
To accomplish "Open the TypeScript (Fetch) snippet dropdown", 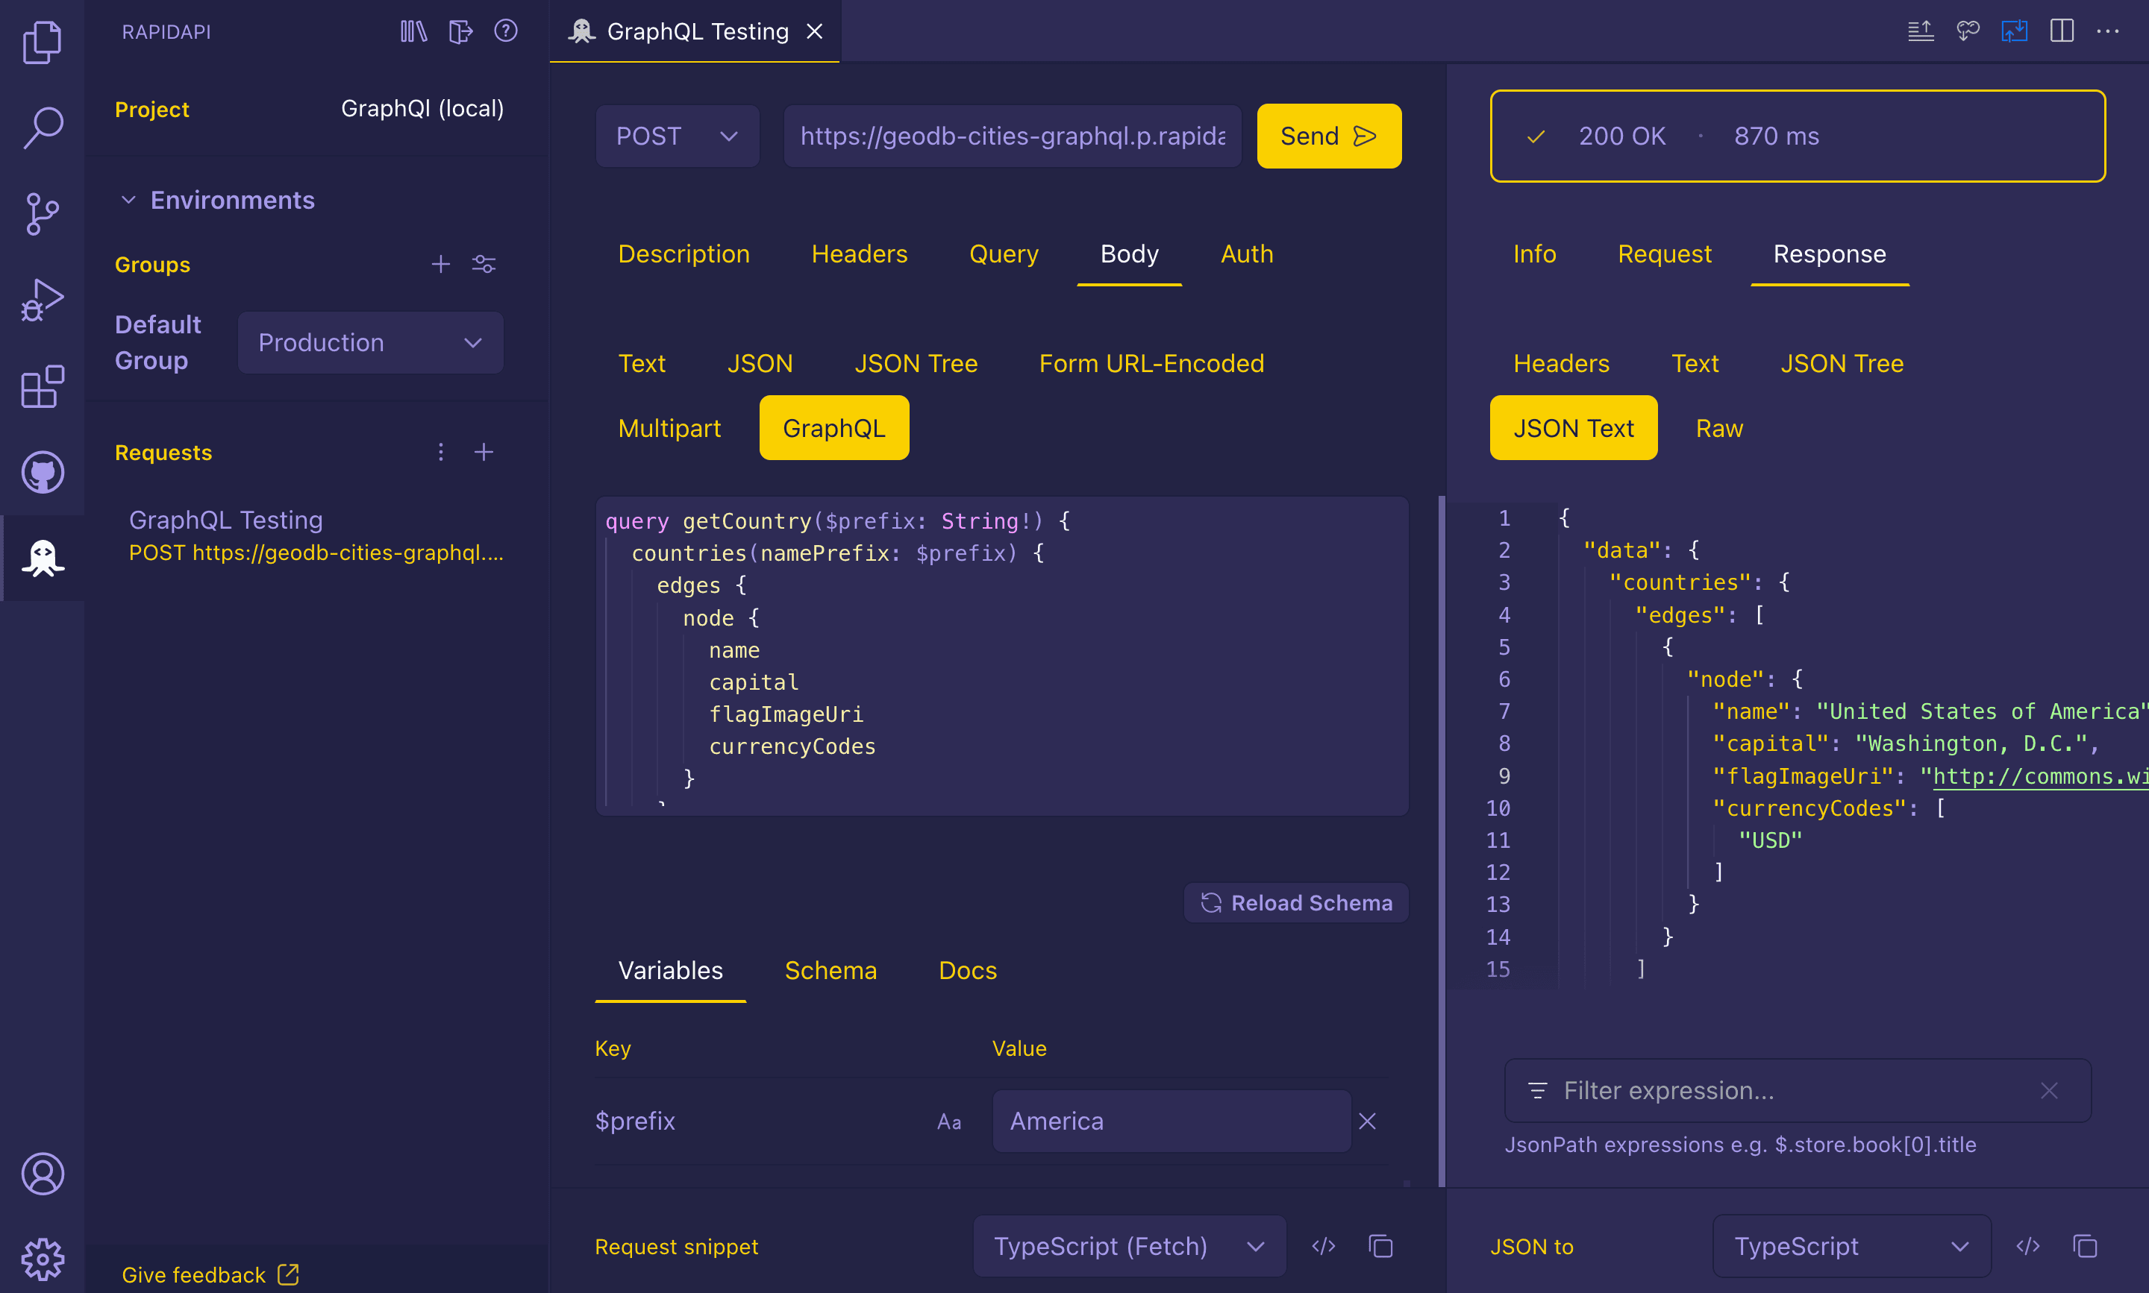I will click(1130, 1247).
